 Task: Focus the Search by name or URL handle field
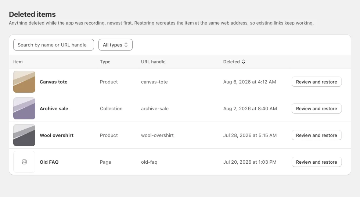point(54,45)
